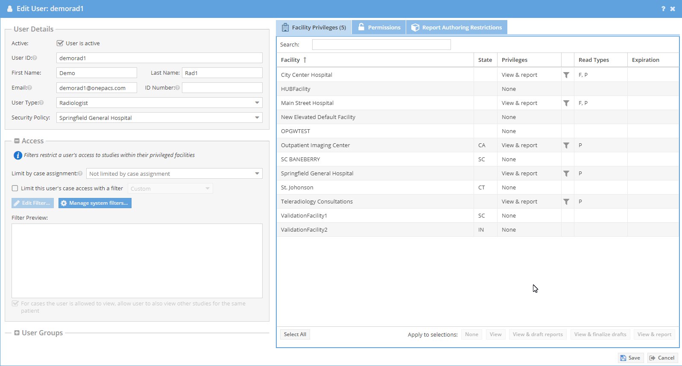Select the OPGWTEST facility row

477,131
